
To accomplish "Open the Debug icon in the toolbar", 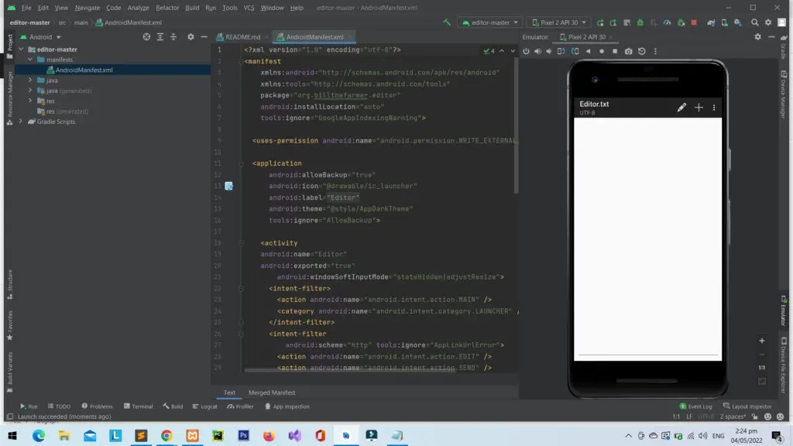I will click(640, 22).
